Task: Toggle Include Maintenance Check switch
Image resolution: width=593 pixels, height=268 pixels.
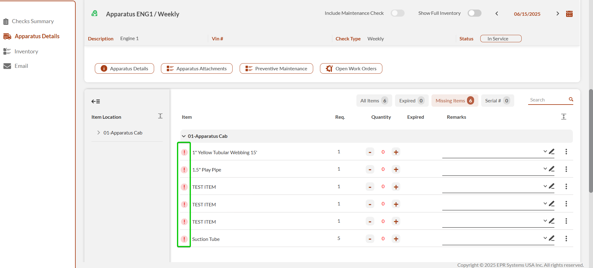Action: [397, 13]
